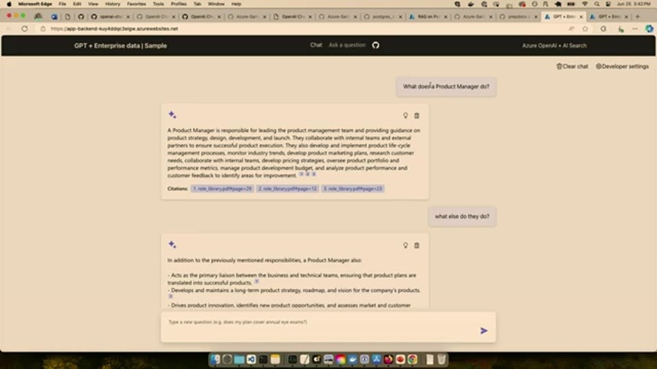This screenshot has width=657, height=369.
Task: Add page to favorites with star icon
Action: (585, 28)
